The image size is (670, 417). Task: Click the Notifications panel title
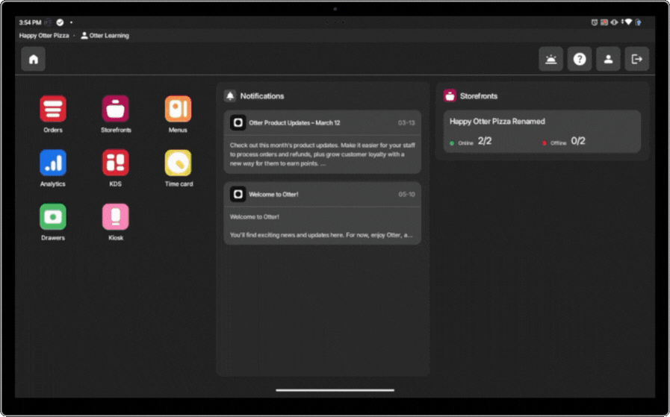[x=262, y=96]
